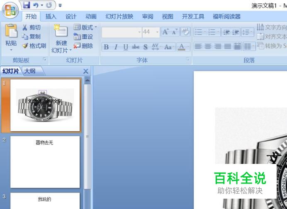
Task: Open the 剪贴板 group dialog launcher
Action: point(44,59)
